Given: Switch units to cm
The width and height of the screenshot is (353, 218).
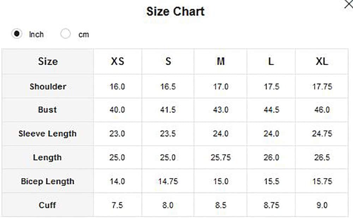Looking at the screenshot, I should point(65,34).
